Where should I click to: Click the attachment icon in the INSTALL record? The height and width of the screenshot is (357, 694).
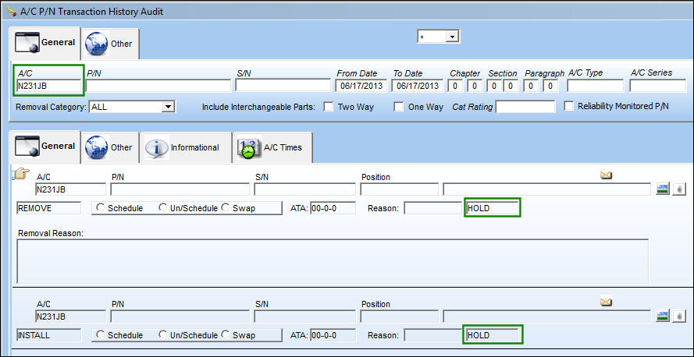tap(679, 316)
